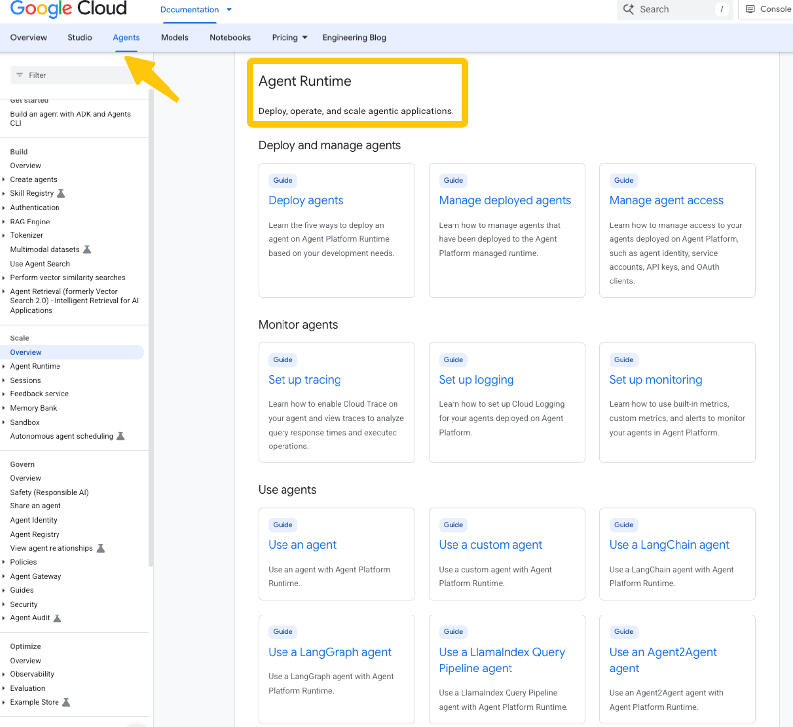Click the Search sparkle icon
Image resolution: width=793 pixels, height=727 pixels.
pyautogui.click(x=628, y=9)
